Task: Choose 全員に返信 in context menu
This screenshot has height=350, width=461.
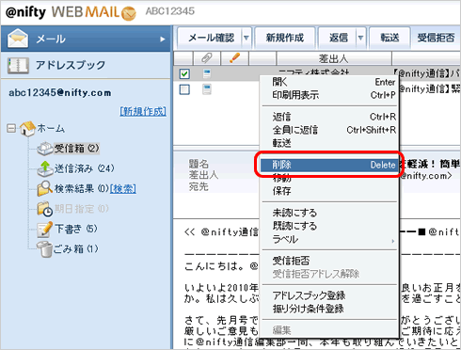Action: 330,130
